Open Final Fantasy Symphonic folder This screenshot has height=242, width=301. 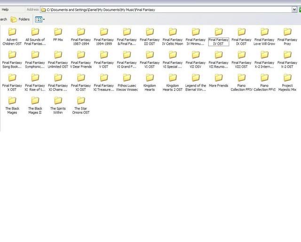pos(35,60)
